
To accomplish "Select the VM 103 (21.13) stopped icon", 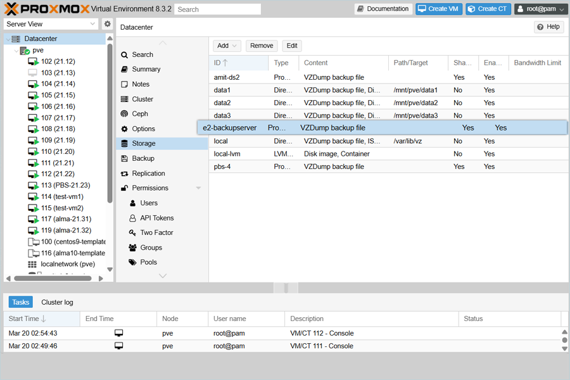I will (33, 73).
